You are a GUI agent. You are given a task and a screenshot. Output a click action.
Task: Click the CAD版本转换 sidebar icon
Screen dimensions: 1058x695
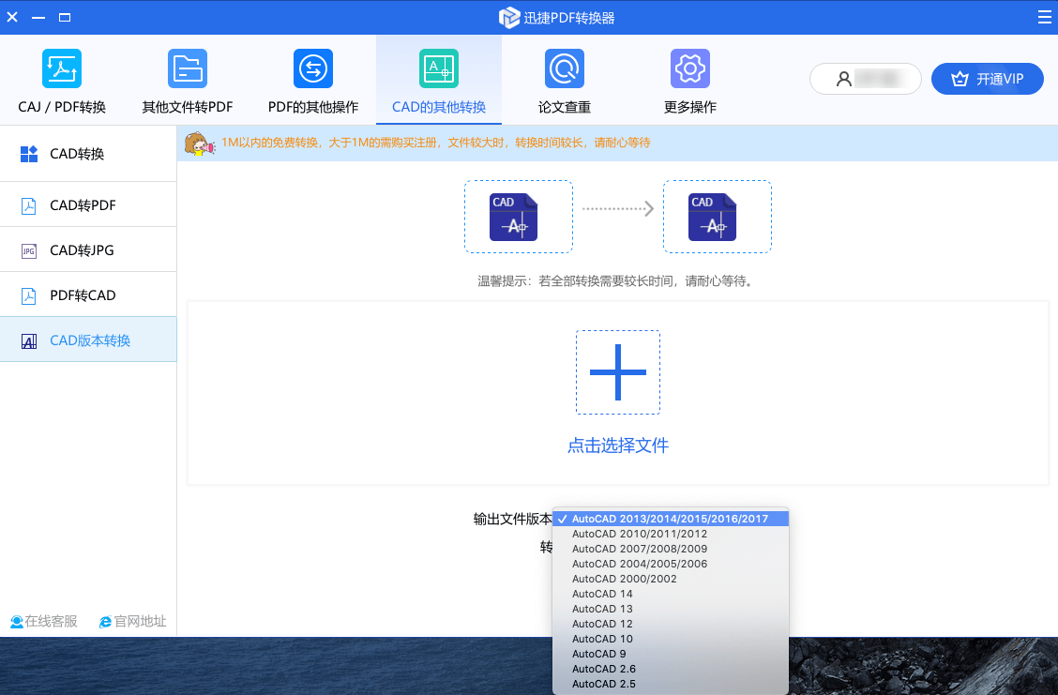[28, 340]
